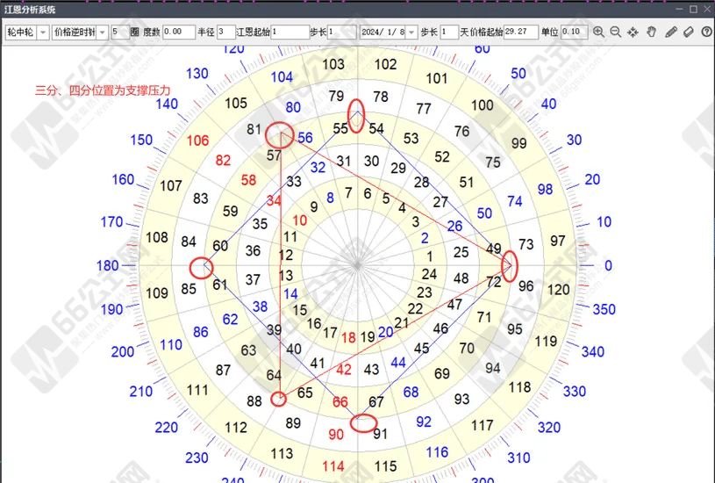Viewport: 715px width, 483px height.
Task: Click the 半径 field showing 3
Action: 225,32
